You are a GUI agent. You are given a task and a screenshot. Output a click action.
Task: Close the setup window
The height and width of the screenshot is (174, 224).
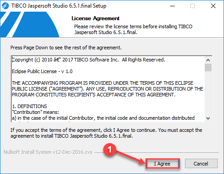(x=213, y=6)
